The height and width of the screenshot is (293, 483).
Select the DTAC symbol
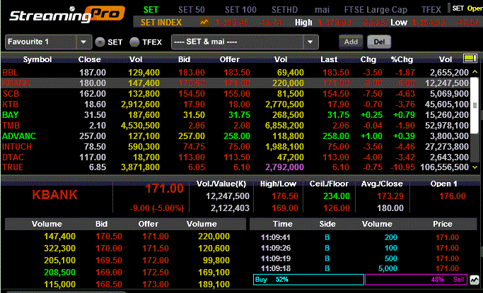point(13,157)
